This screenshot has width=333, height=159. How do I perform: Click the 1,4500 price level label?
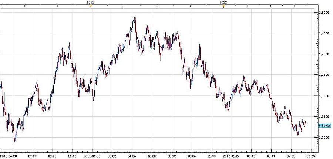pyautogui.click(x=324, y=33)
